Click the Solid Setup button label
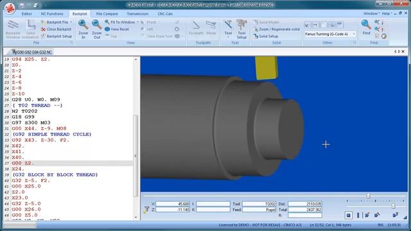This screenshot has height=231, width=411. [x=268, y=37]
